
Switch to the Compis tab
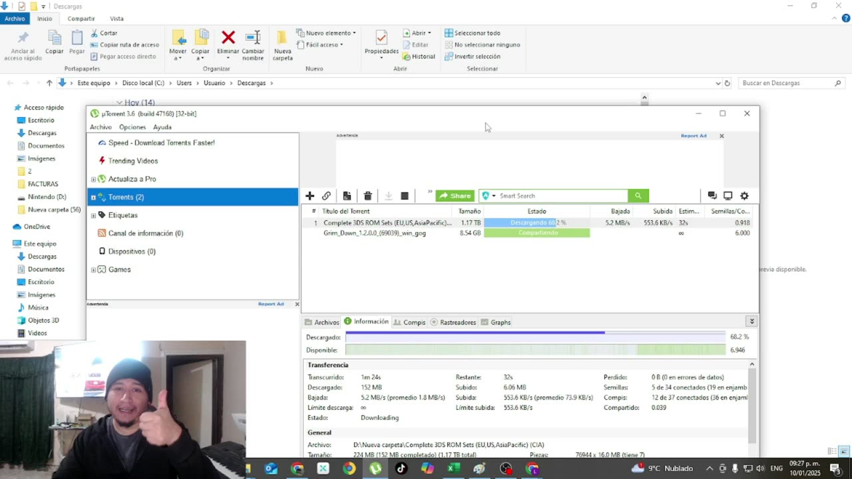click(409, 322)
